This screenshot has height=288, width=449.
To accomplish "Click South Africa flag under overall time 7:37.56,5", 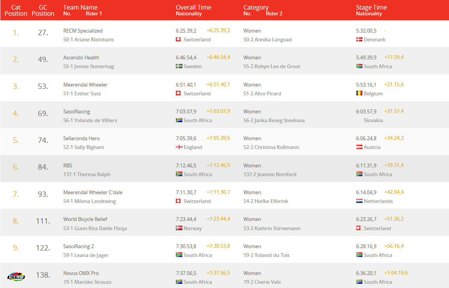I will (x=179, y=282).
